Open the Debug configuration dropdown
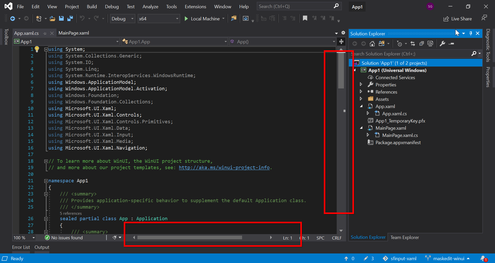This screenshot has height=263, width=495. [x=122, y=19]
